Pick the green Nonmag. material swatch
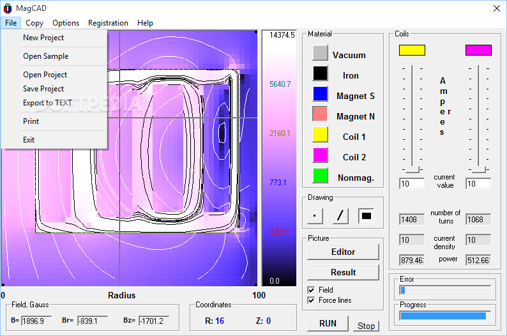Screen dimensions: 507x336 point(320,176)
